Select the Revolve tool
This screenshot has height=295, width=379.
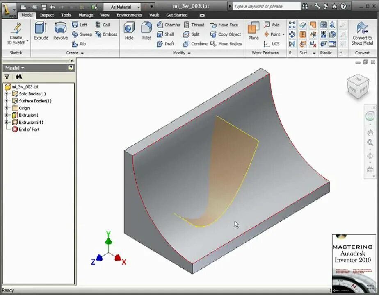coord(60,33)
